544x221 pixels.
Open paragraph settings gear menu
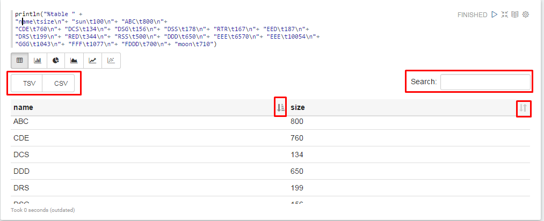click(x=525, y=14)
